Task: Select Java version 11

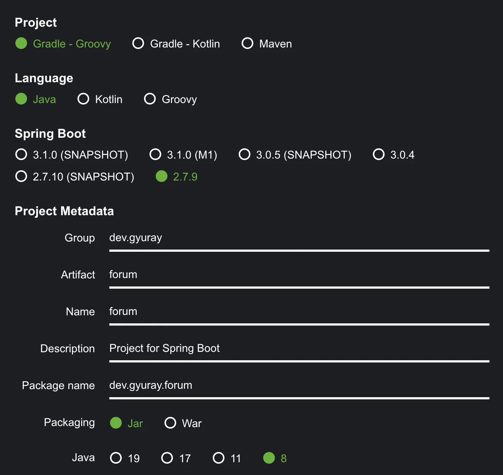Action: pyautogui.click(x=219, y=458)
